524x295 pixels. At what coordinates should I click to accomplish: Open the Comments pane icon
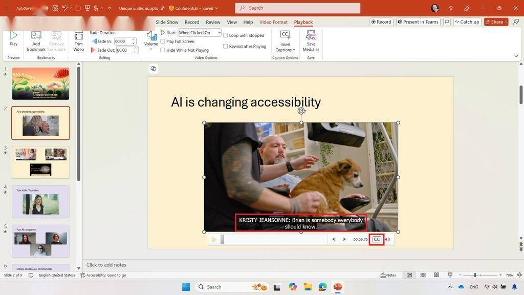click(x=447, y=22)
